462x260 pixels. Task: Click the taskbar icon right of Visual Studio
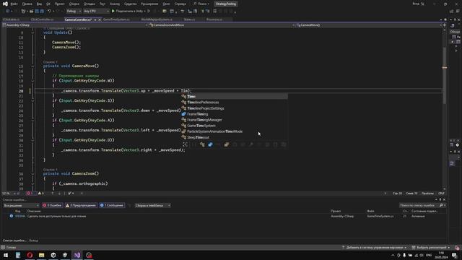(x=89, y=255)
